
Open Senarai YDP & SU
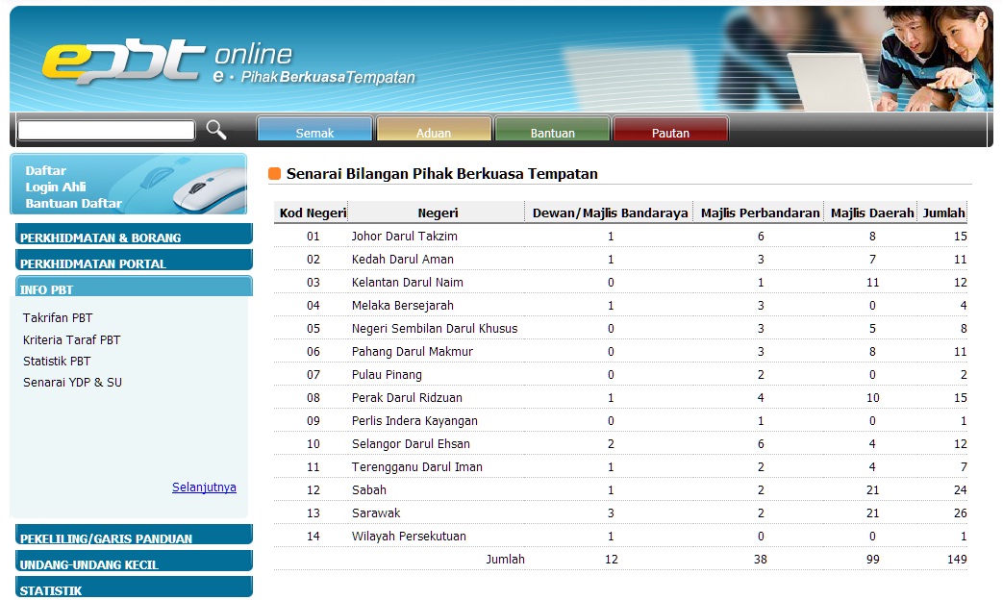tap(72, 383)
